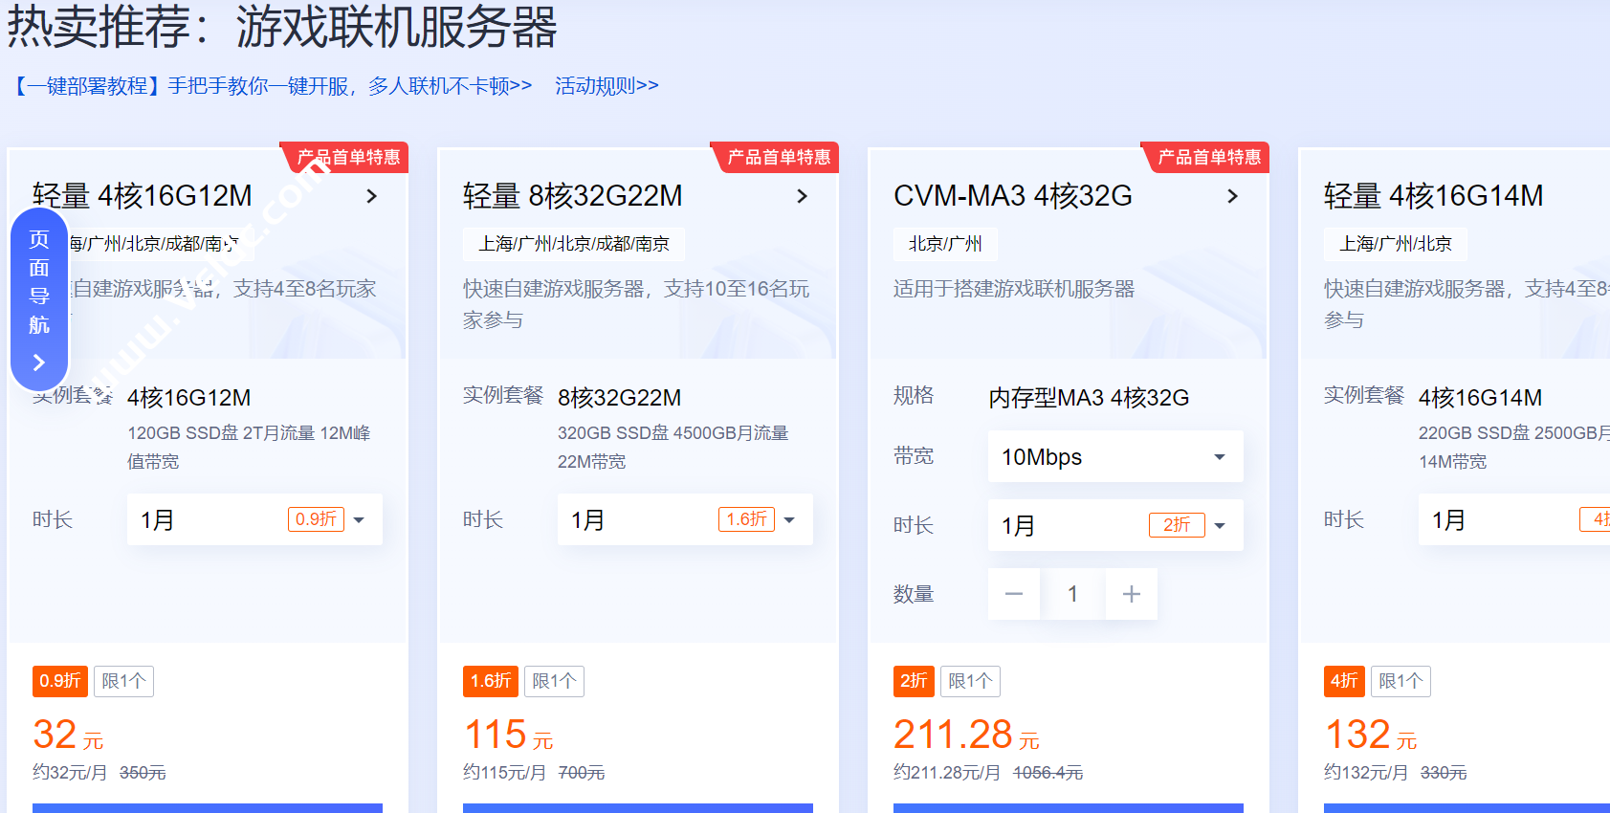Click the quantity input field showing 1
This screenshot has width=1610, height=813.
(x=1072, y=594)
